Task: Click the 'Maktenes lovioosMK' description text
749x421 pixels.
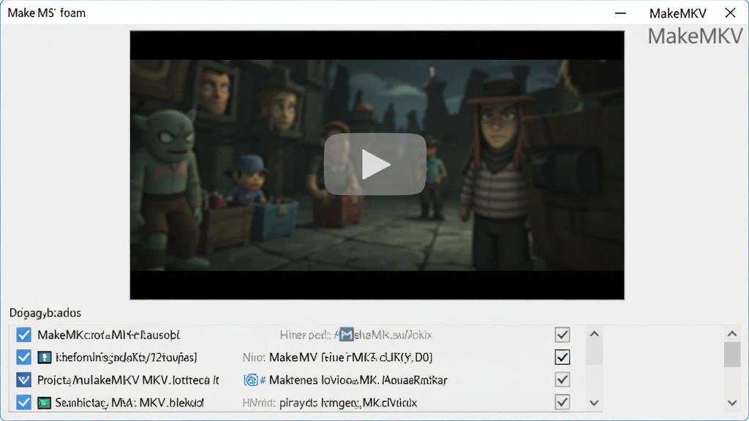Action: pyautogui.click(x=358, y=380)
